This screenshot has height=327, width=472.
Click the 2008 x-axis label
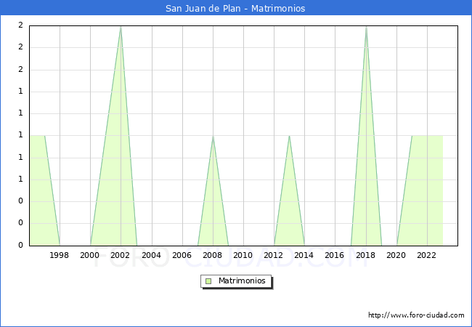click(x=212, y=255)
